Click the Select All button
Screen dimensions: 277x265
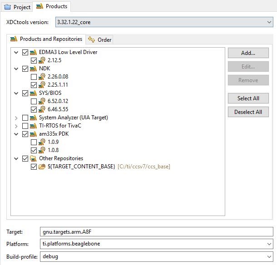(x=248, y=98)
